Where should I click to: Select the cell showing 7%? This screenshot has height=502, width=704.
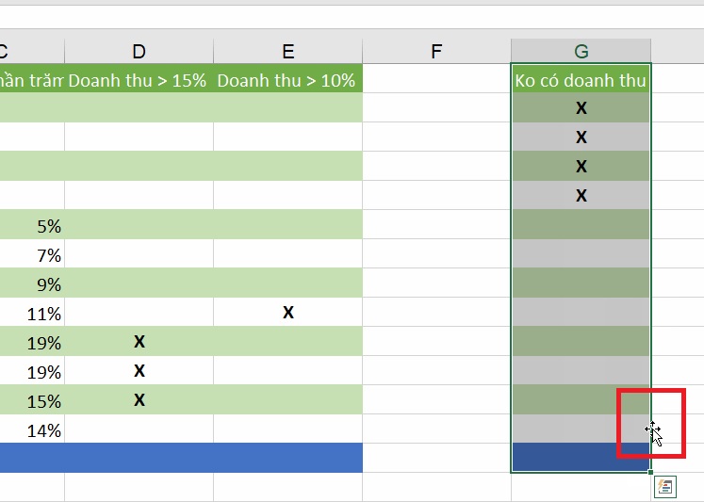click(32, 253)
